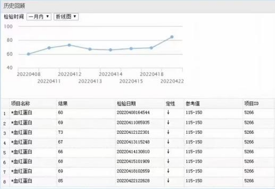Image resolution: width=275 pixels, height=189 pixels.
Task: Select 血红蛋白 item name in row 5
Action: coord(22,151)
